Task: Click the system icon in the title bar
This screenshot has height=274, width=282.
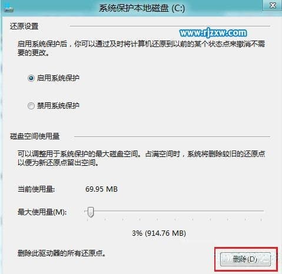Action: tap(9, 9)
